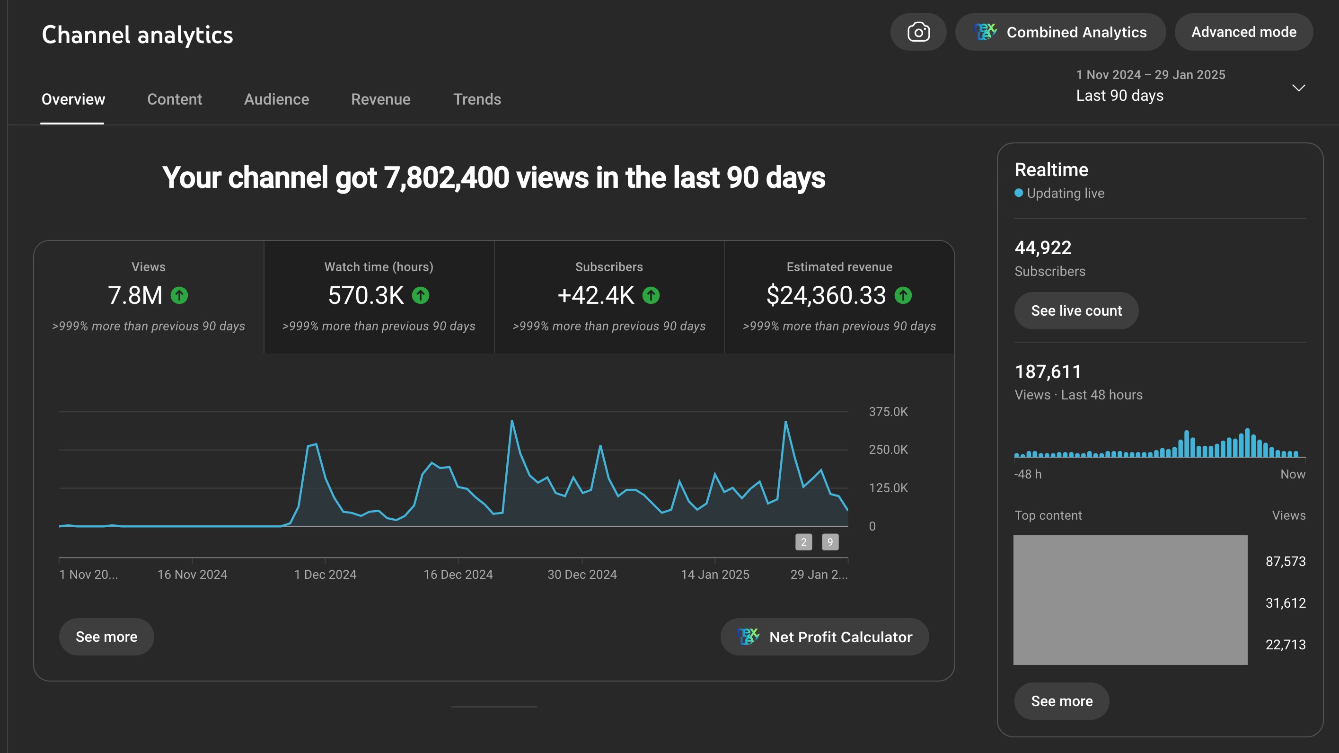Click the Top content thumbnail area
Screen dimensions: 1339x753
click(x=1130, y=600)
